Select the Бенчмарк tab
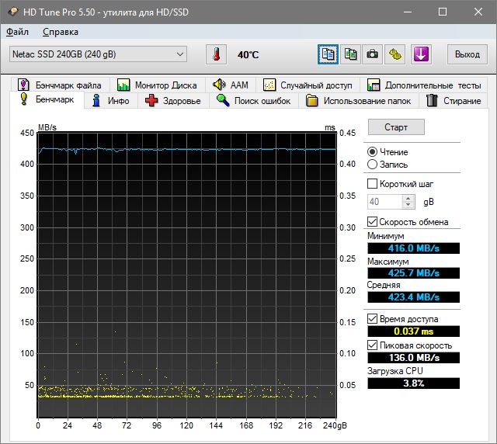 47,99
